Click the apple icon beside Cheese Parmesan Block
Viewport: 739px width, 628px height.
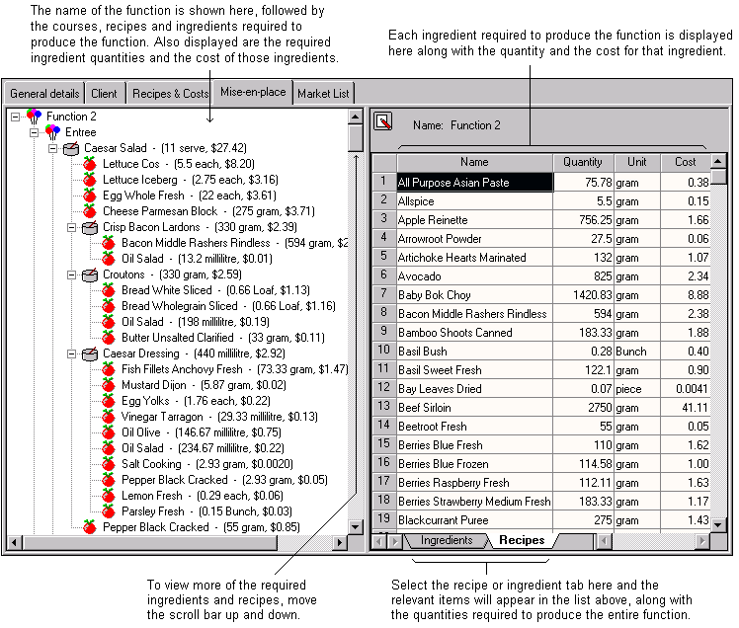(90, 211)
